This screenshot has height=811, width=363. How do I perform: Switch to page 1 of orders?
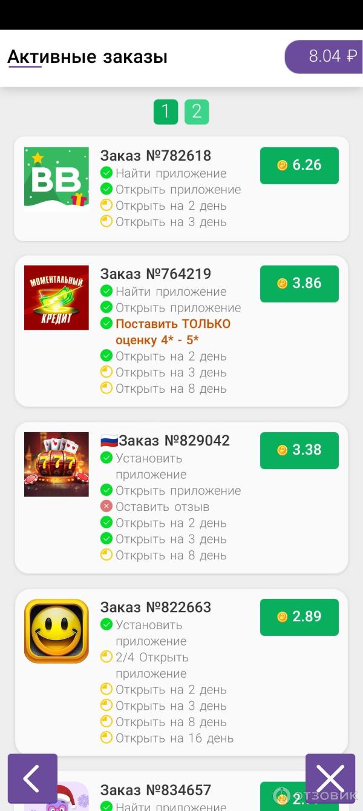166,112
